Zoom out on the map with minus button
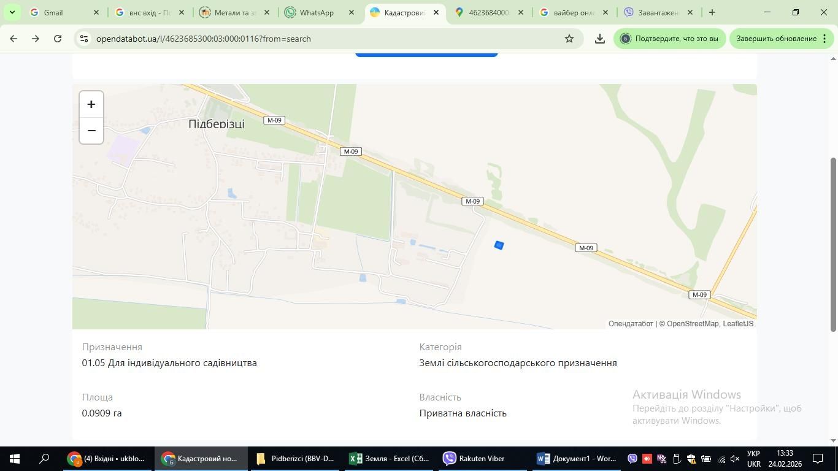838x471 pixels. [91, 131]
